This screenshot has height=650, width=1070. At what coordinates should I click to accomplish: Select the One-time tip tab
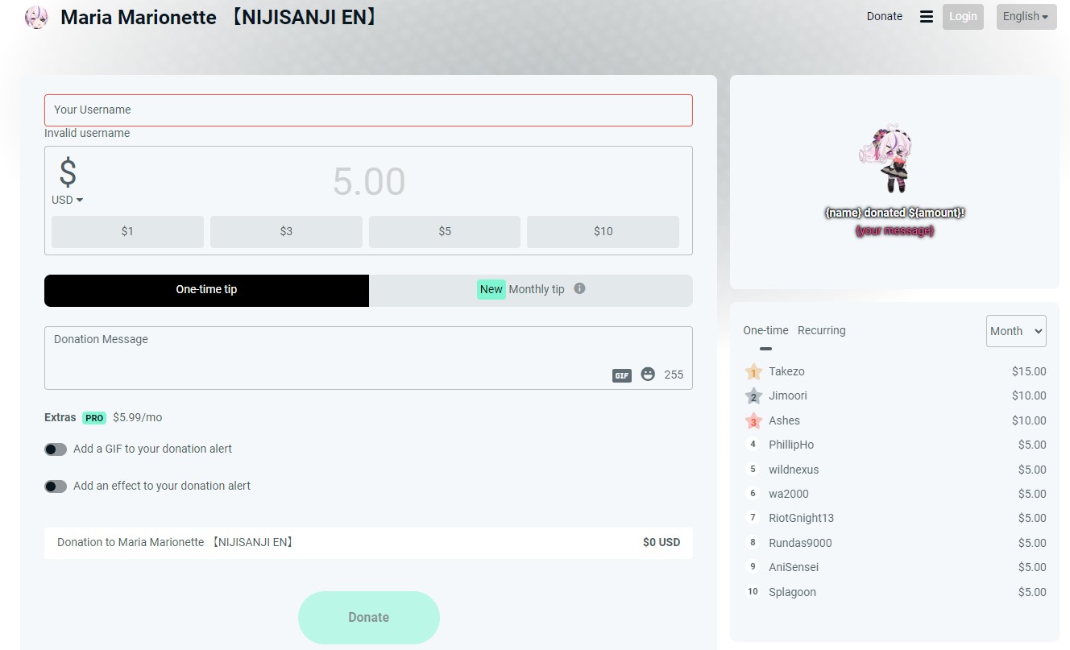click(x=206, y=290)
